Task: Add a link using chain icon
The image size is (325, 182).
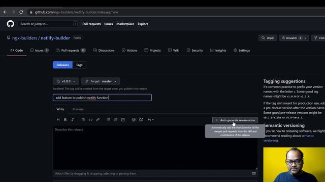Action: [97, 120]
